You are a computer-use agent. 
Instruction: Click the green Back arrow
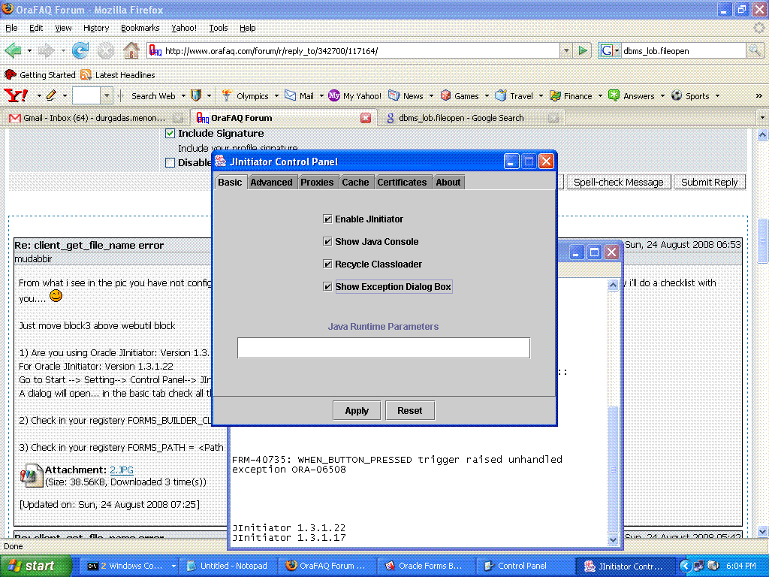13,51
